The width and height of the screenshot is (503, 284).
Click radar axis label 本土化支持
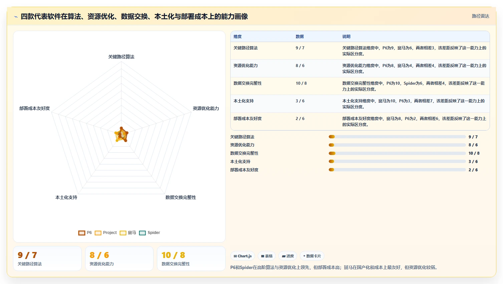(x=66, y=198)
